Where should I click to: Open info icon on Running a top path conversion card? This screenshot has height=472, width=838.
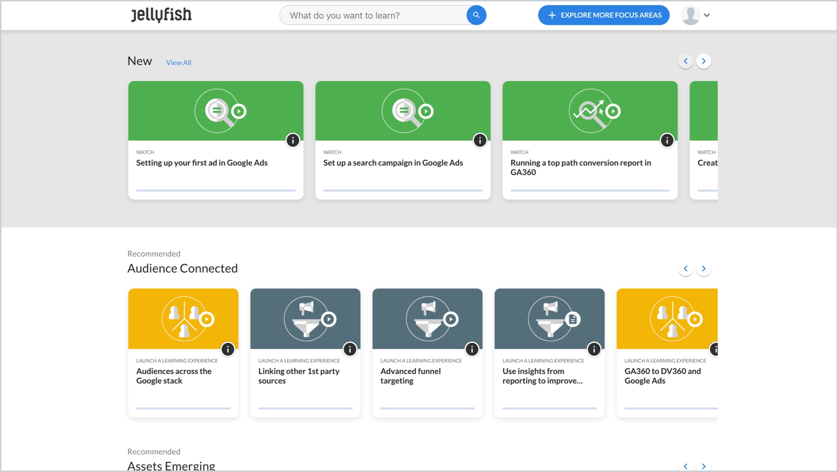point(667,140)
